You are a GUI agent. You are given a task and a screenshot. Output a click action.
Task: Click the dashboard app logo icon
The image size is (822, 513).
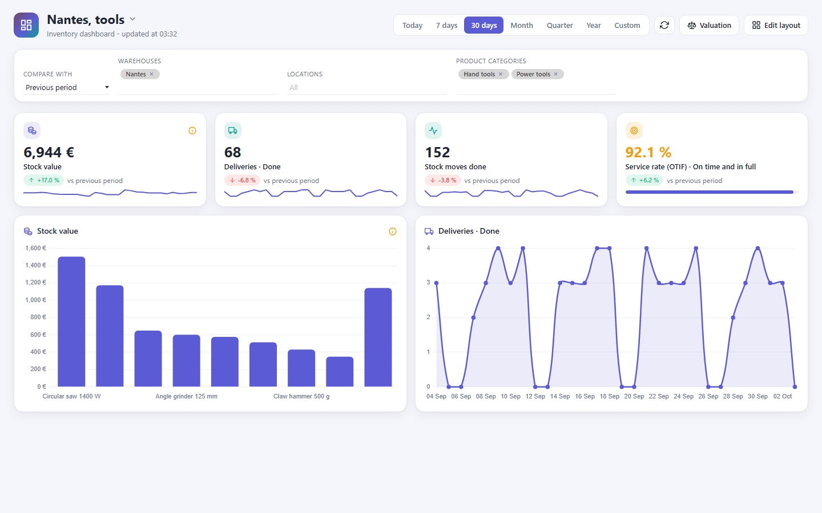26,25
